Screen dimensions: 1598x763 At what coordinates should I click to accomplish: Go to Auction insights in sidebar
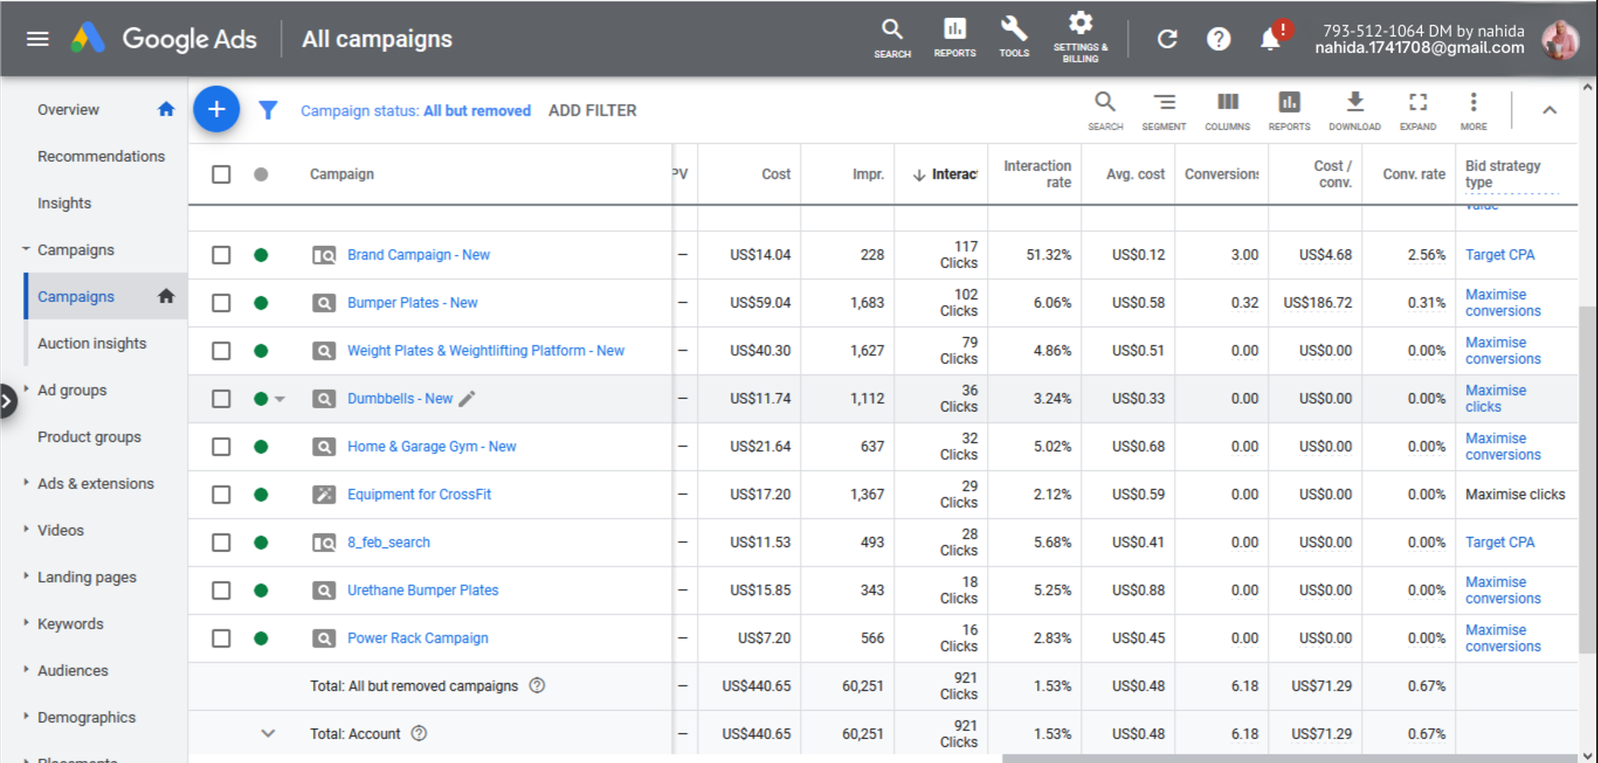tap(92, 344)
